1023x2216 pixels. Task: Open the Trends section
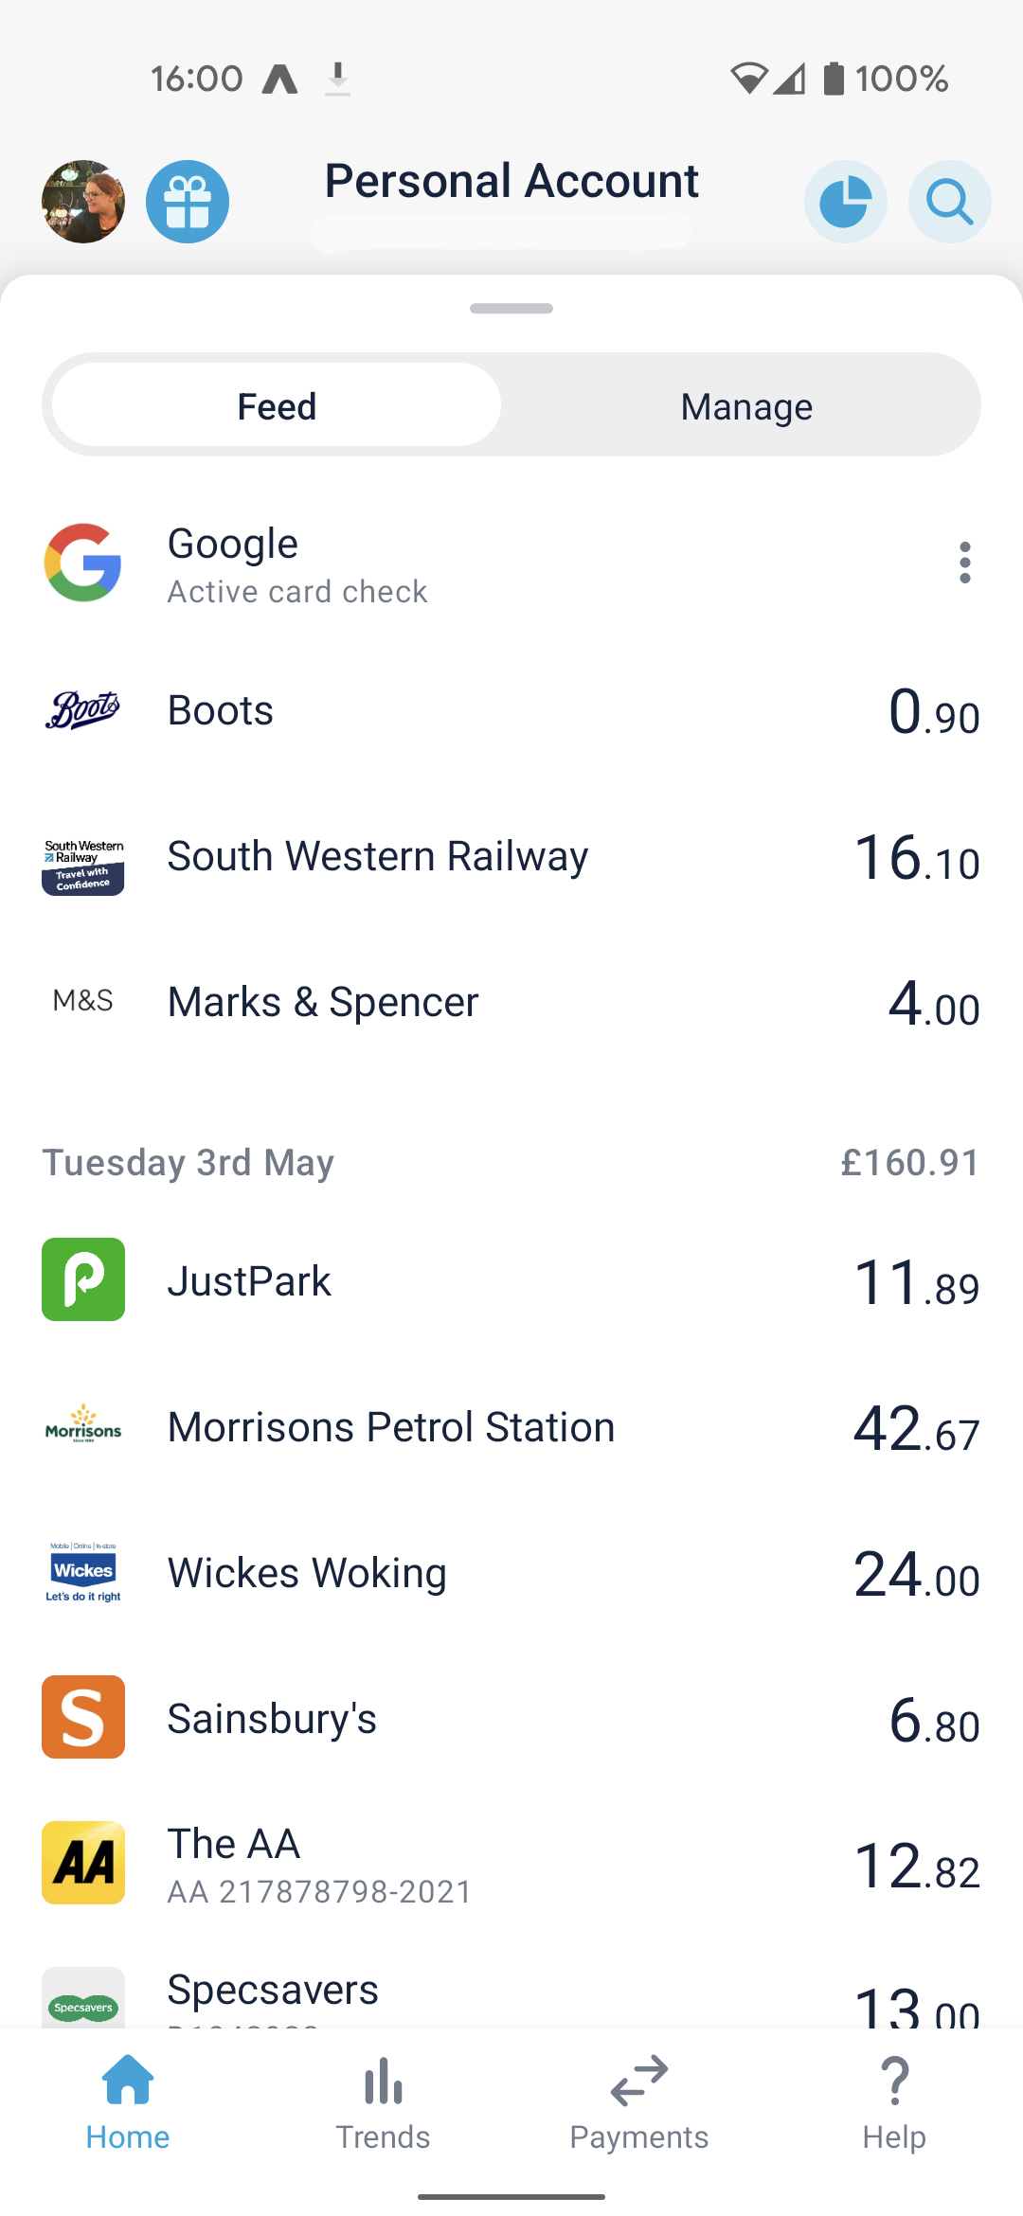(383, 2097)
